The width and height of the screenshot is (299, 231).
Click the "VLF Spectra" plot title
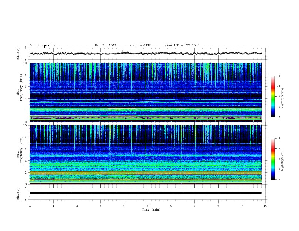point(43,45)
